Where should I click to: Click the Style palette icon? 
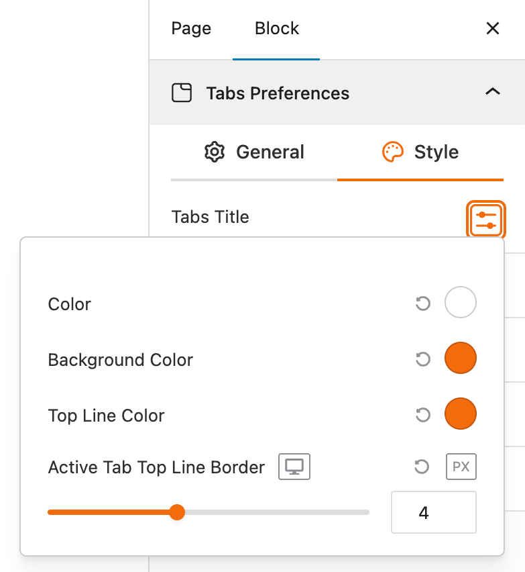pyautogui.click(x=392, y=152)
